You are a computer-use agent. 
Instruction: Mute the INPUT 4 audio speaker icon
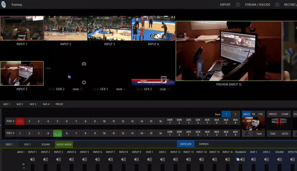click(71, 159)
